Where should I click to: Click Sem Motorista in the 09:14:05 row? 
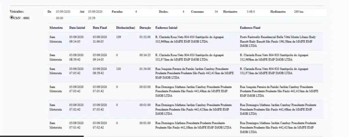tap(56, 39)
